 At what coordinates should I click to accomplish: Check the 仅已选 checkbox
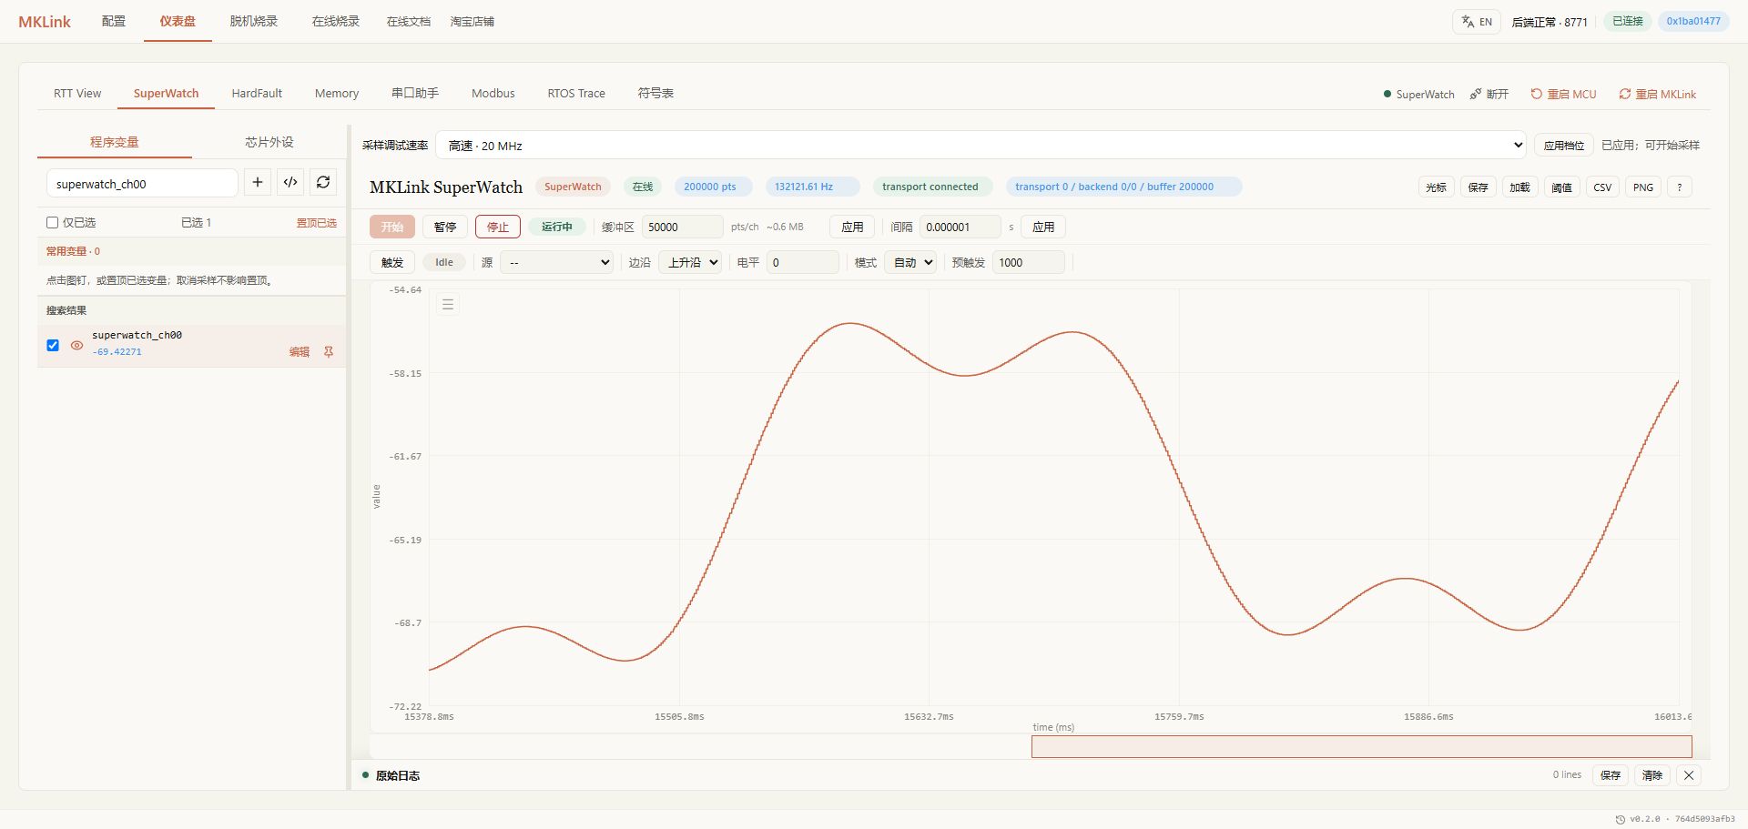tap(53, 223)
